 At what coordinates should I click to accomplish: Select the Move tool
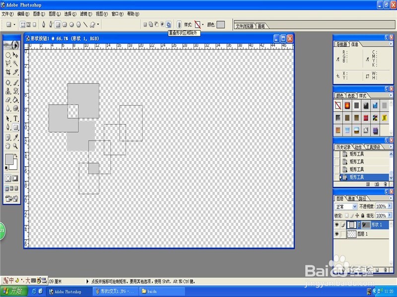(15, 55)
